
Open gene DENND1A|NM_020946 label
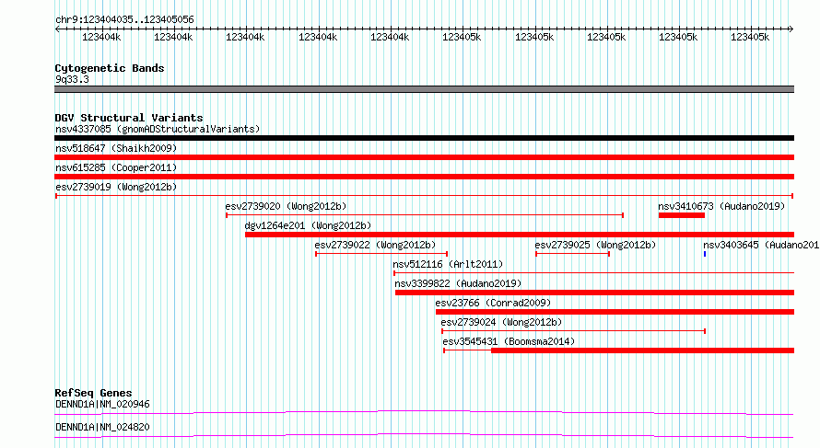point(102,404)
